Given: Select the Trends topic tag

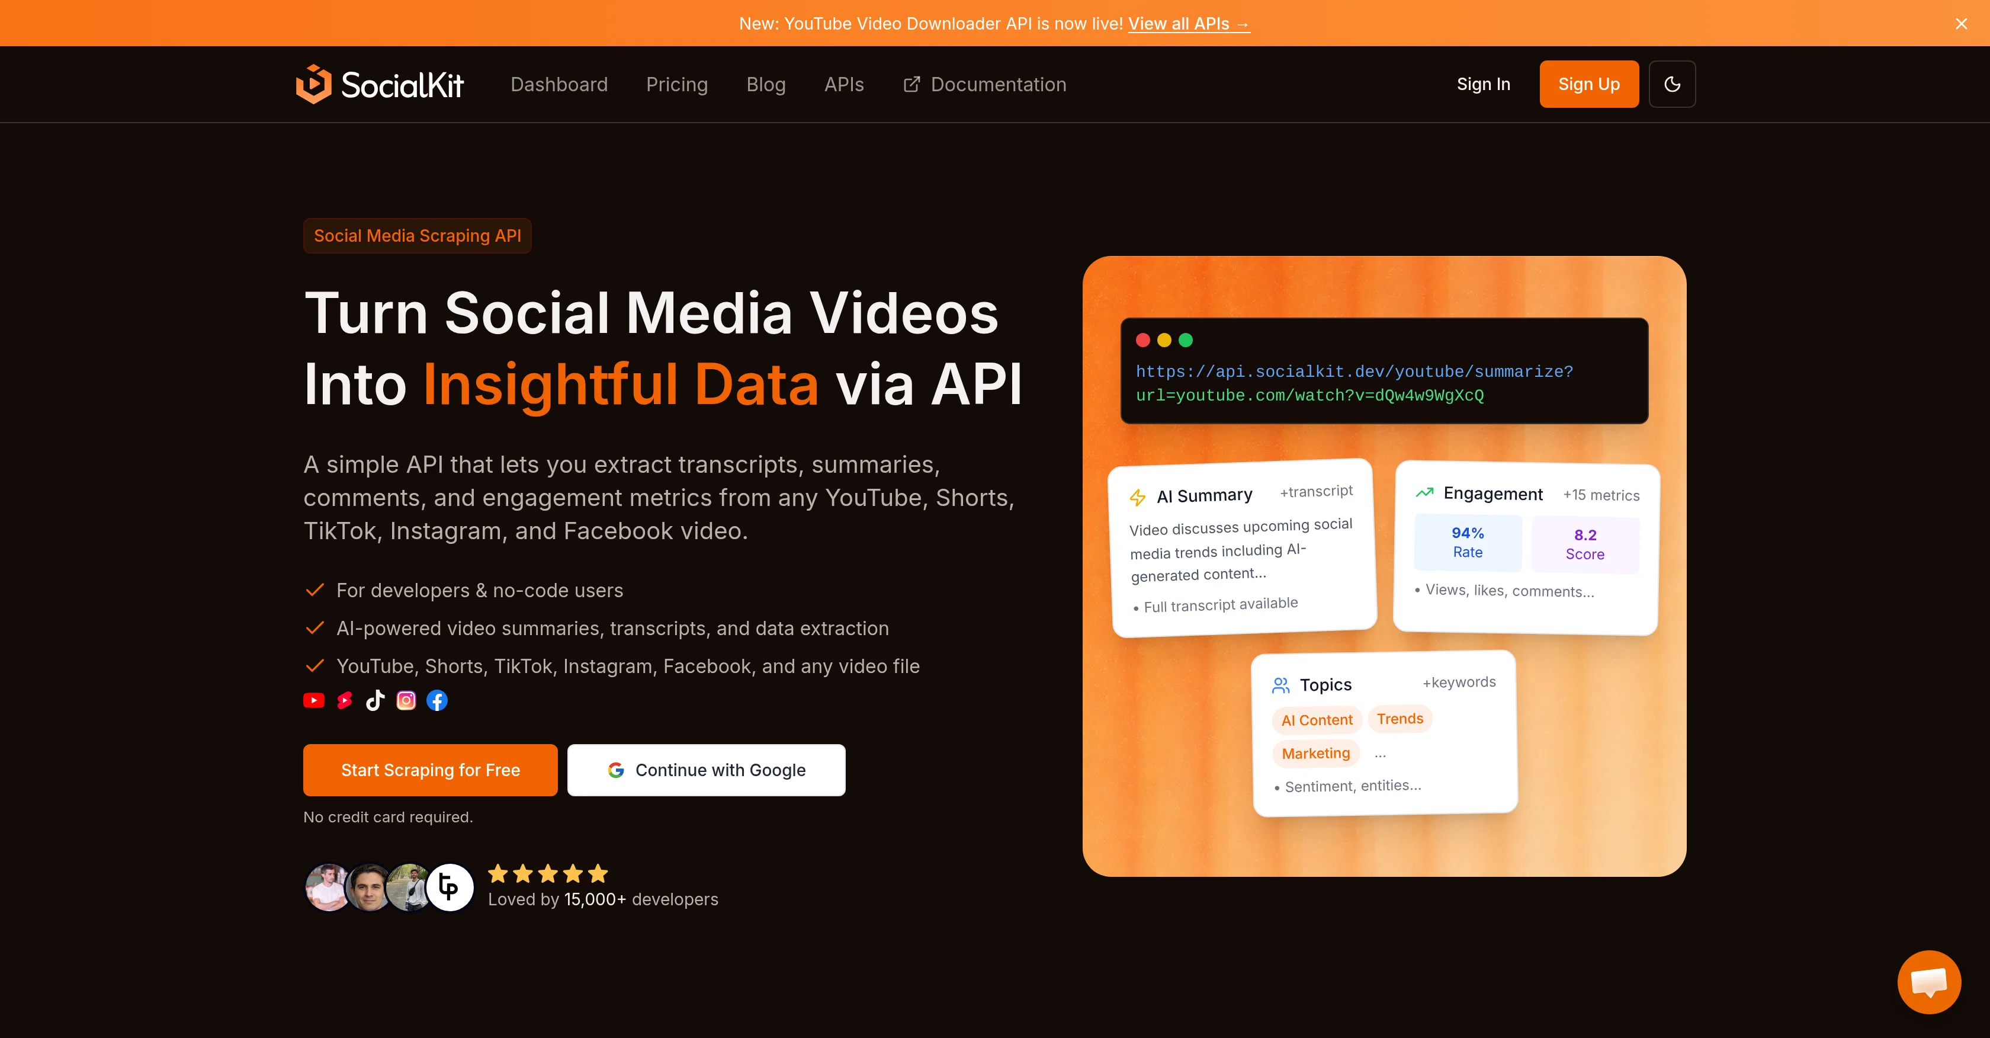Looking at the screenshot, I should (1400, 719).
